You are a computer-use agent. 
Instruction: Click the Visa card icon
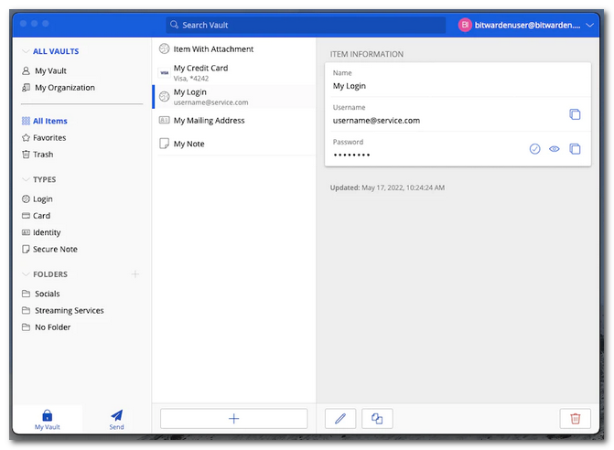164,73
